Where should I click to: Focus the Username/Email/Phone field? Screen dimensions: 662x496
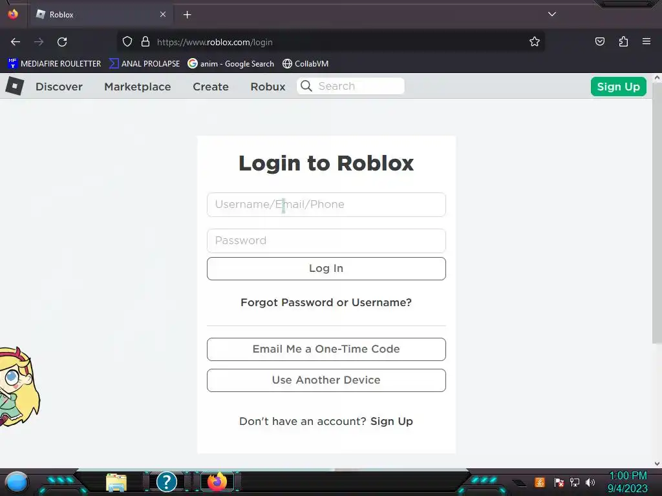[x=326, y=205]
